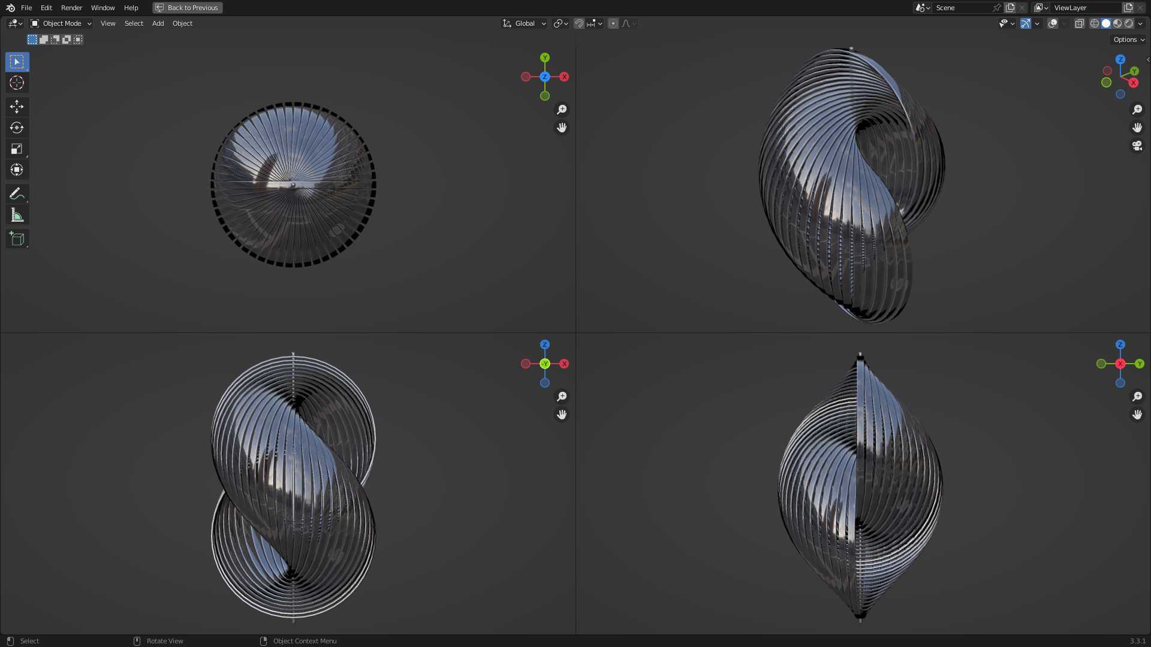
Task: Toggle camera view in perspective viewport
Action: click(x=1137, y=146)
